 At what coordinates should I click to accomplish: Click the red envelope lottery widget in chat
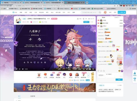tap(121, 63)
